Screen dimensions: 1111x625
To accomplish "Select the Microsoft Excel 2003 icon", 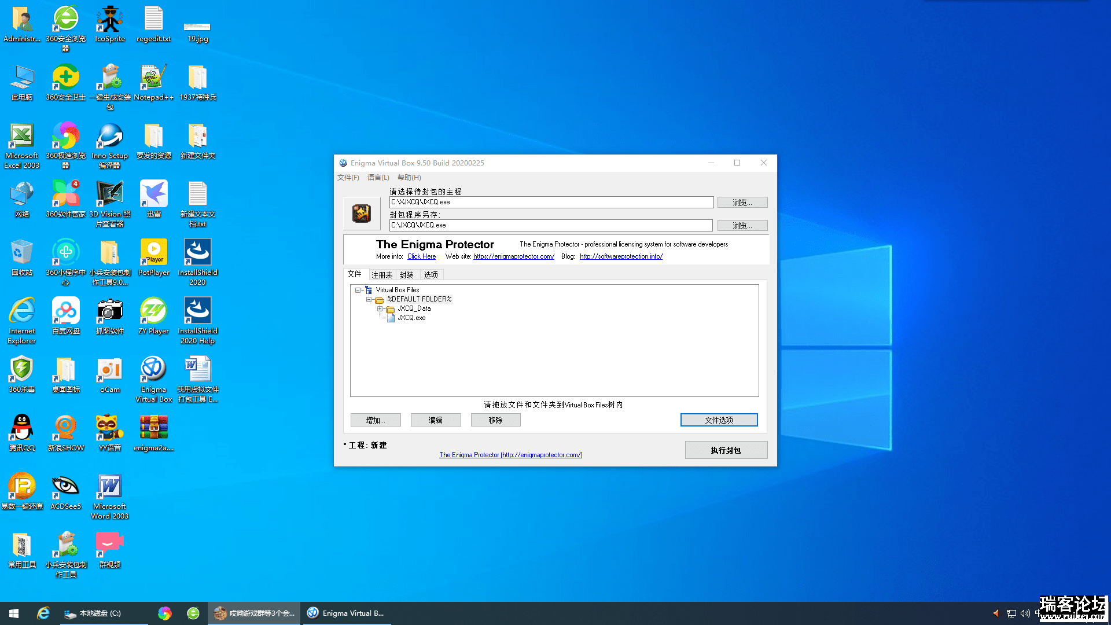I will coord(22,145).
